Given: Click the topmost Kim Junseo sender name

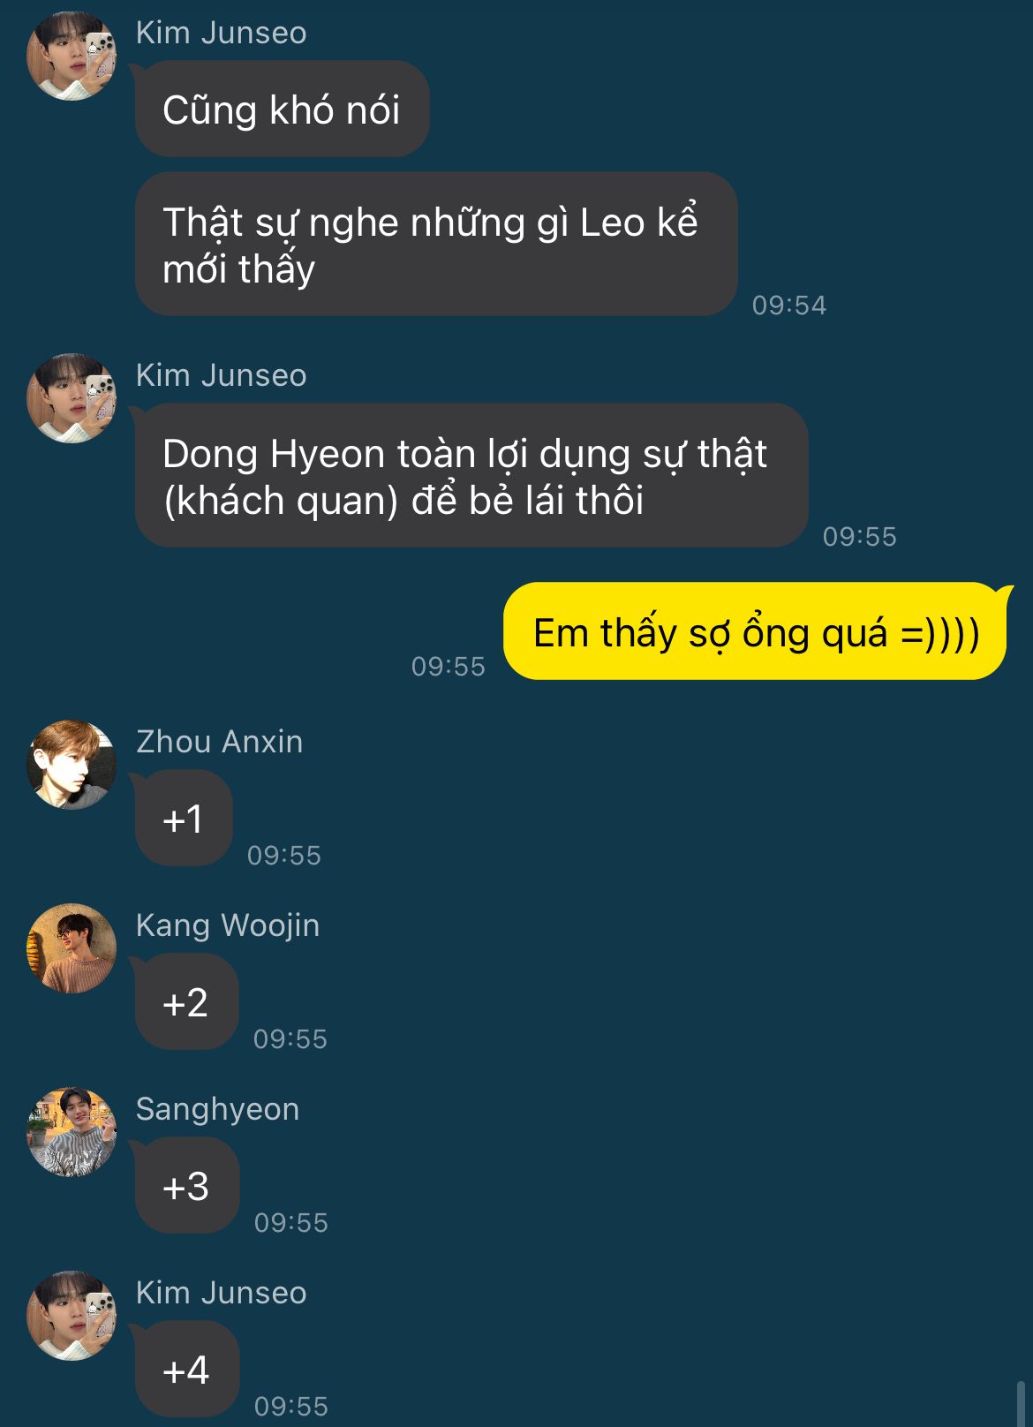Looking at the screenshot, I should [222, 33].
